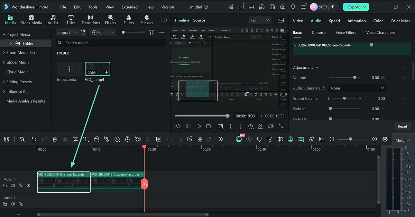Screen dimensions: 415x217
Task: Zoom to fit timeline icon
Action: (x=322, y=139)
